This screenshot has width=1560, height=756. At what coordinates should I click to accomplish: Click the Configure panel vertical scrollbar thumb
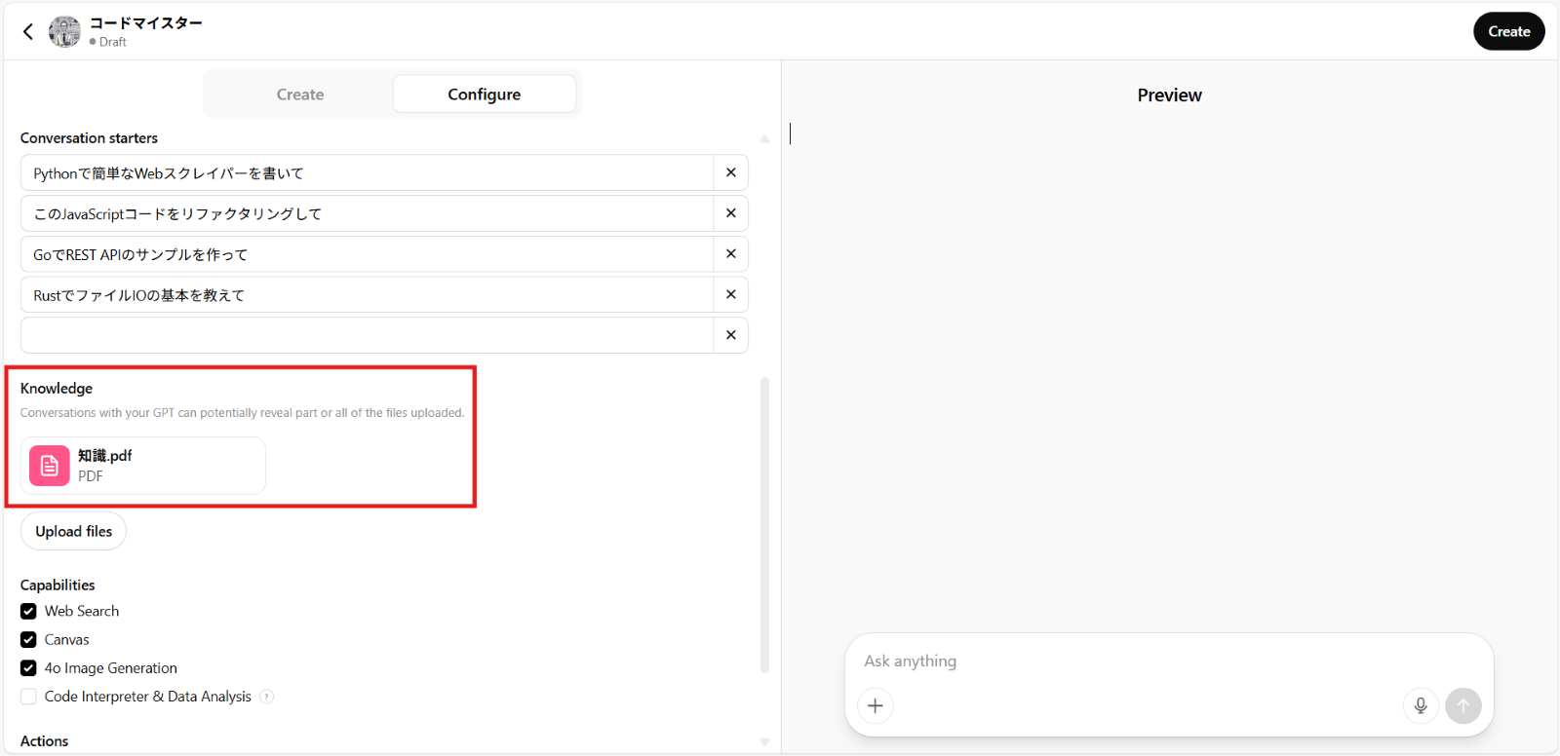tap(764, 525)
